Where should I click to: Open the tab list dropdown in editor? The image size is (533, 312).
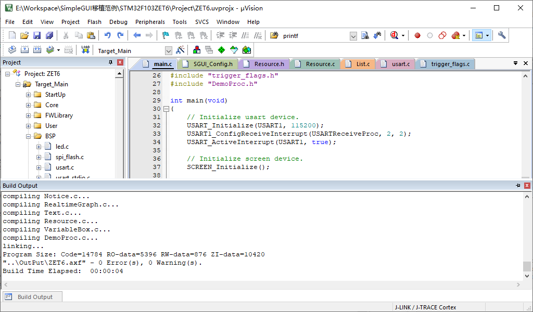point(516,63)
